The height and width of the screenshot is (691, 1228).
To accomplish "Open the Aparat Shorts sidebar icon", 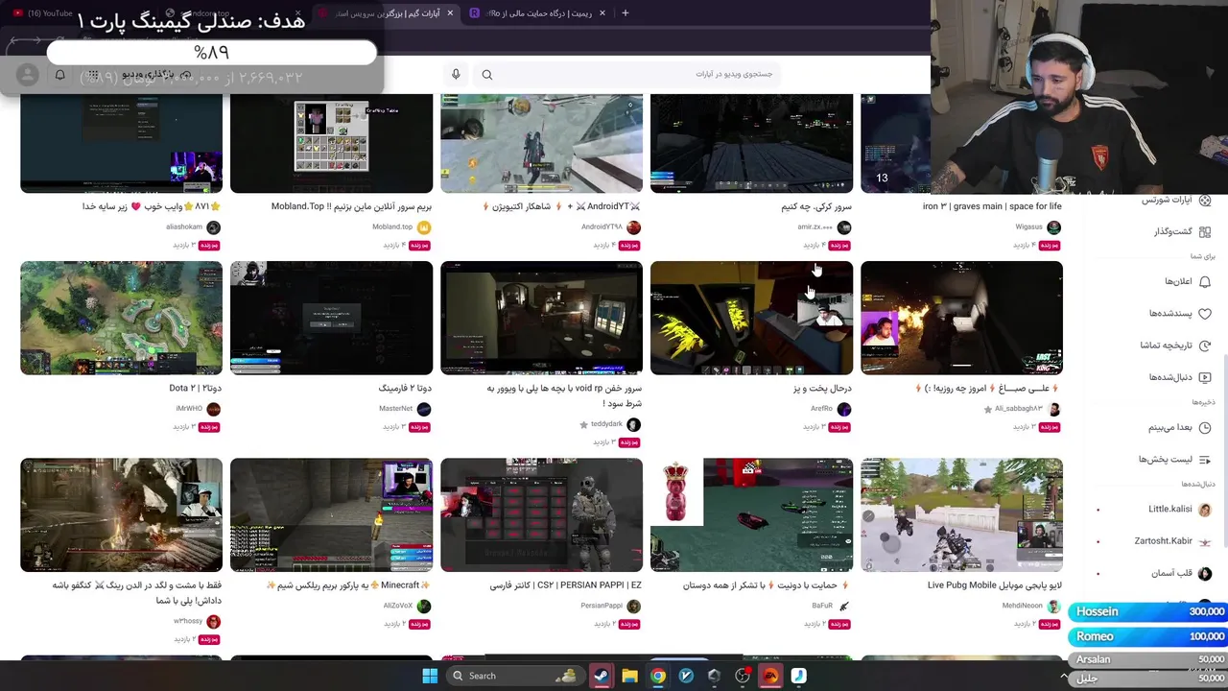I will tap(1205, 201).
